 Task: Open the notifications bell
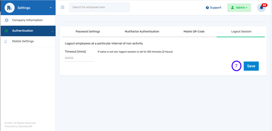pyautogui.click(x=261, y=8)
